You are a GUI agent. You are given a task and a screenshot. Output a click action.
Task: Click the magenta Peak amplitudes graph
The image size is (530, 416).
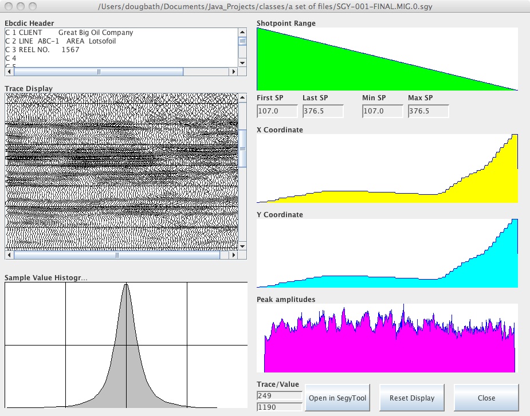click(388, 350)
